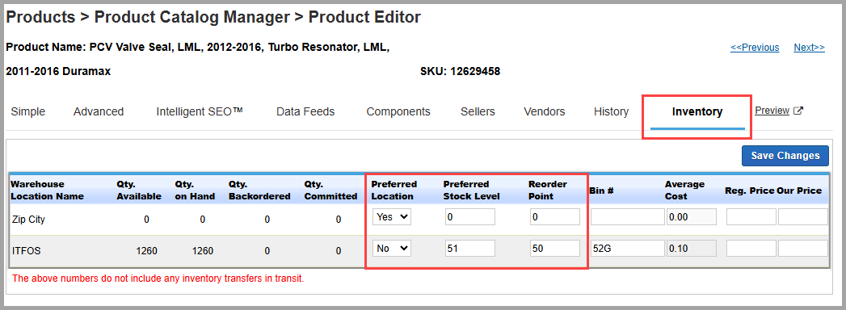Select the Components tab
The image size is (846, 310).
(398, 111)
